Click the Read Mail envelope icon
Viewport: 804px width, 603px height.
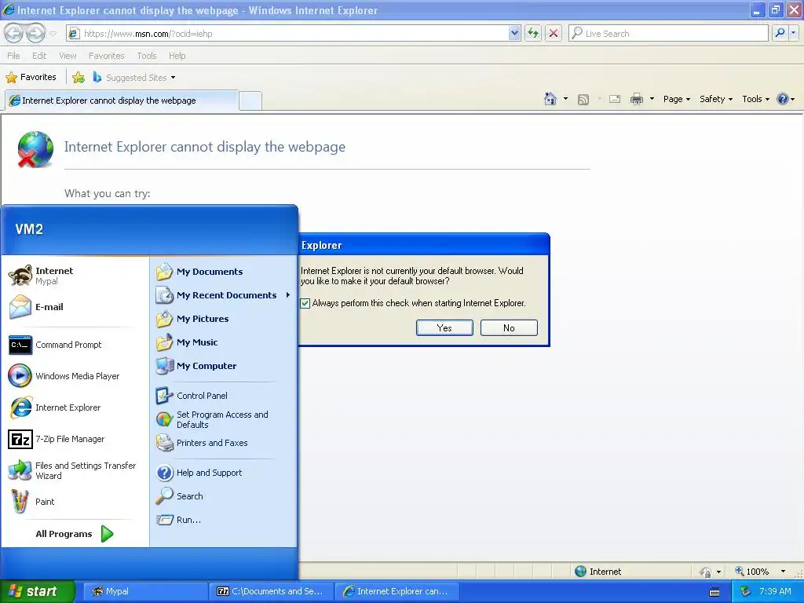pos(615,99)
